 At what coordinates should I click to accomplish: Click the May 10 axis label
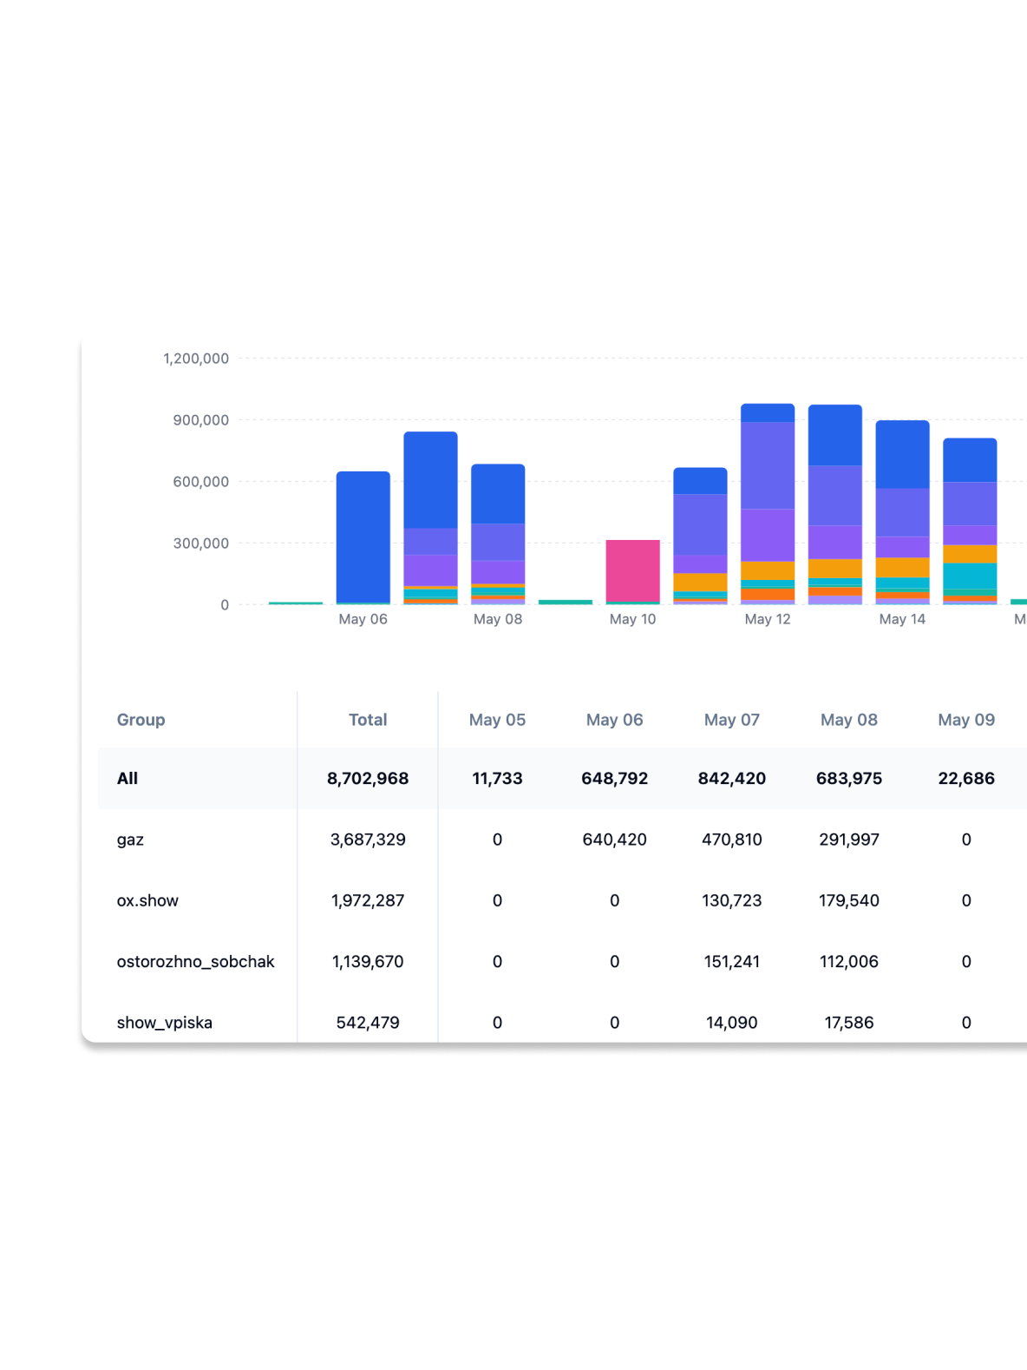pyautogui.click(x=632, y=619)
